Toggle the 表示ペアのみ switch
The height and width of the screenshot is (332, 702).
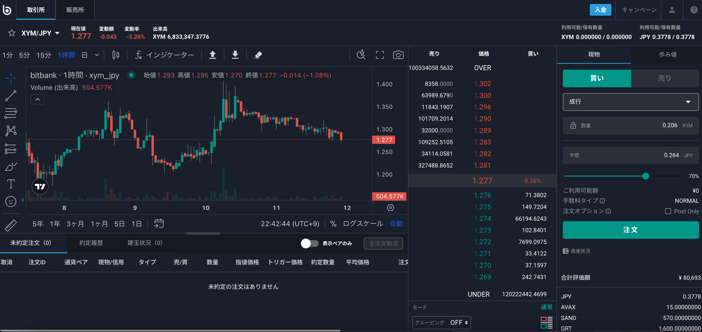(x=310, y=243)
